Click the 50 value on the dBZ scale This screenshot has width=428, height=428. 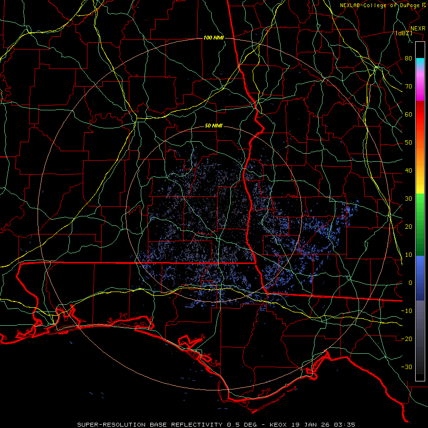click(409, 143)
